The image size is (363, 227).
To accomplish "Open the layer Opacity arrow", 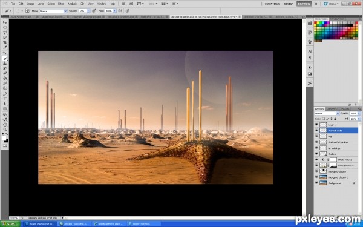I will coord(359,113).
